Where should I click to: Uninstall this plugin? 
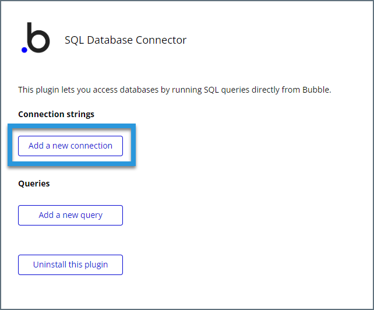pyautogui.click(x=70, y=265)
